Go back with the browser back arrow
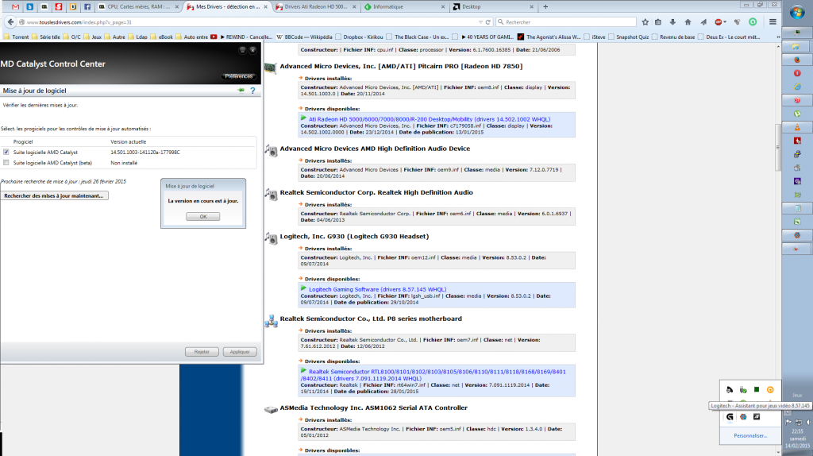This screenshot has height=456, width=813. click(10, 21)
